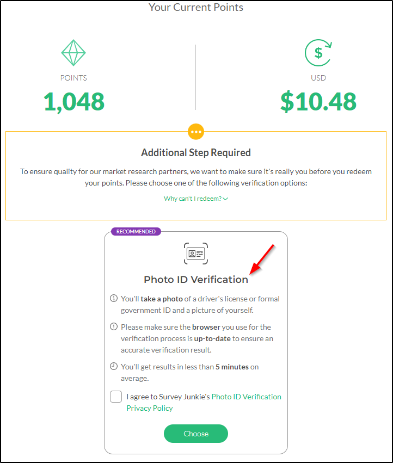Click the Your Current Points title

pos(196,7)
